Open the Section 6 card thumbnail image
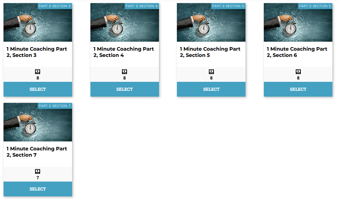339x203 pixels. [298, 22]
